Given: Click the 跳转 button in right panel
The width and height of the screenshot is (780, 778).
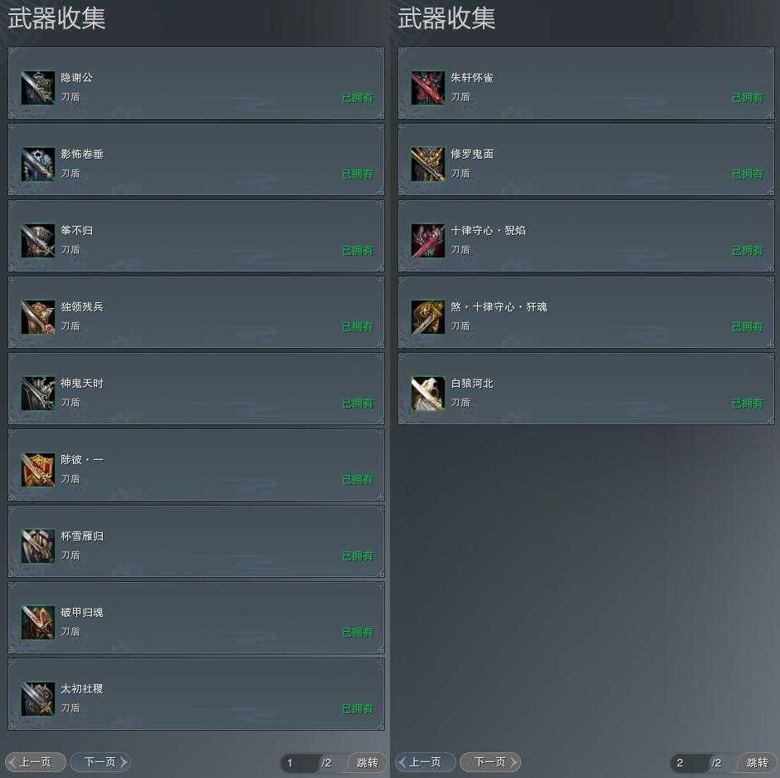Looking at the screenshot, I should tap(757, 762).
